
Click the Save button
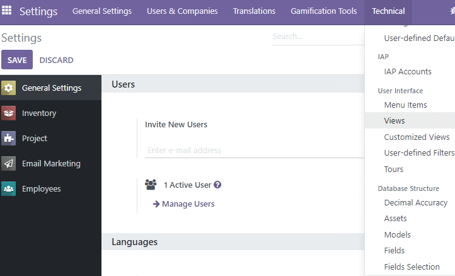17,60
